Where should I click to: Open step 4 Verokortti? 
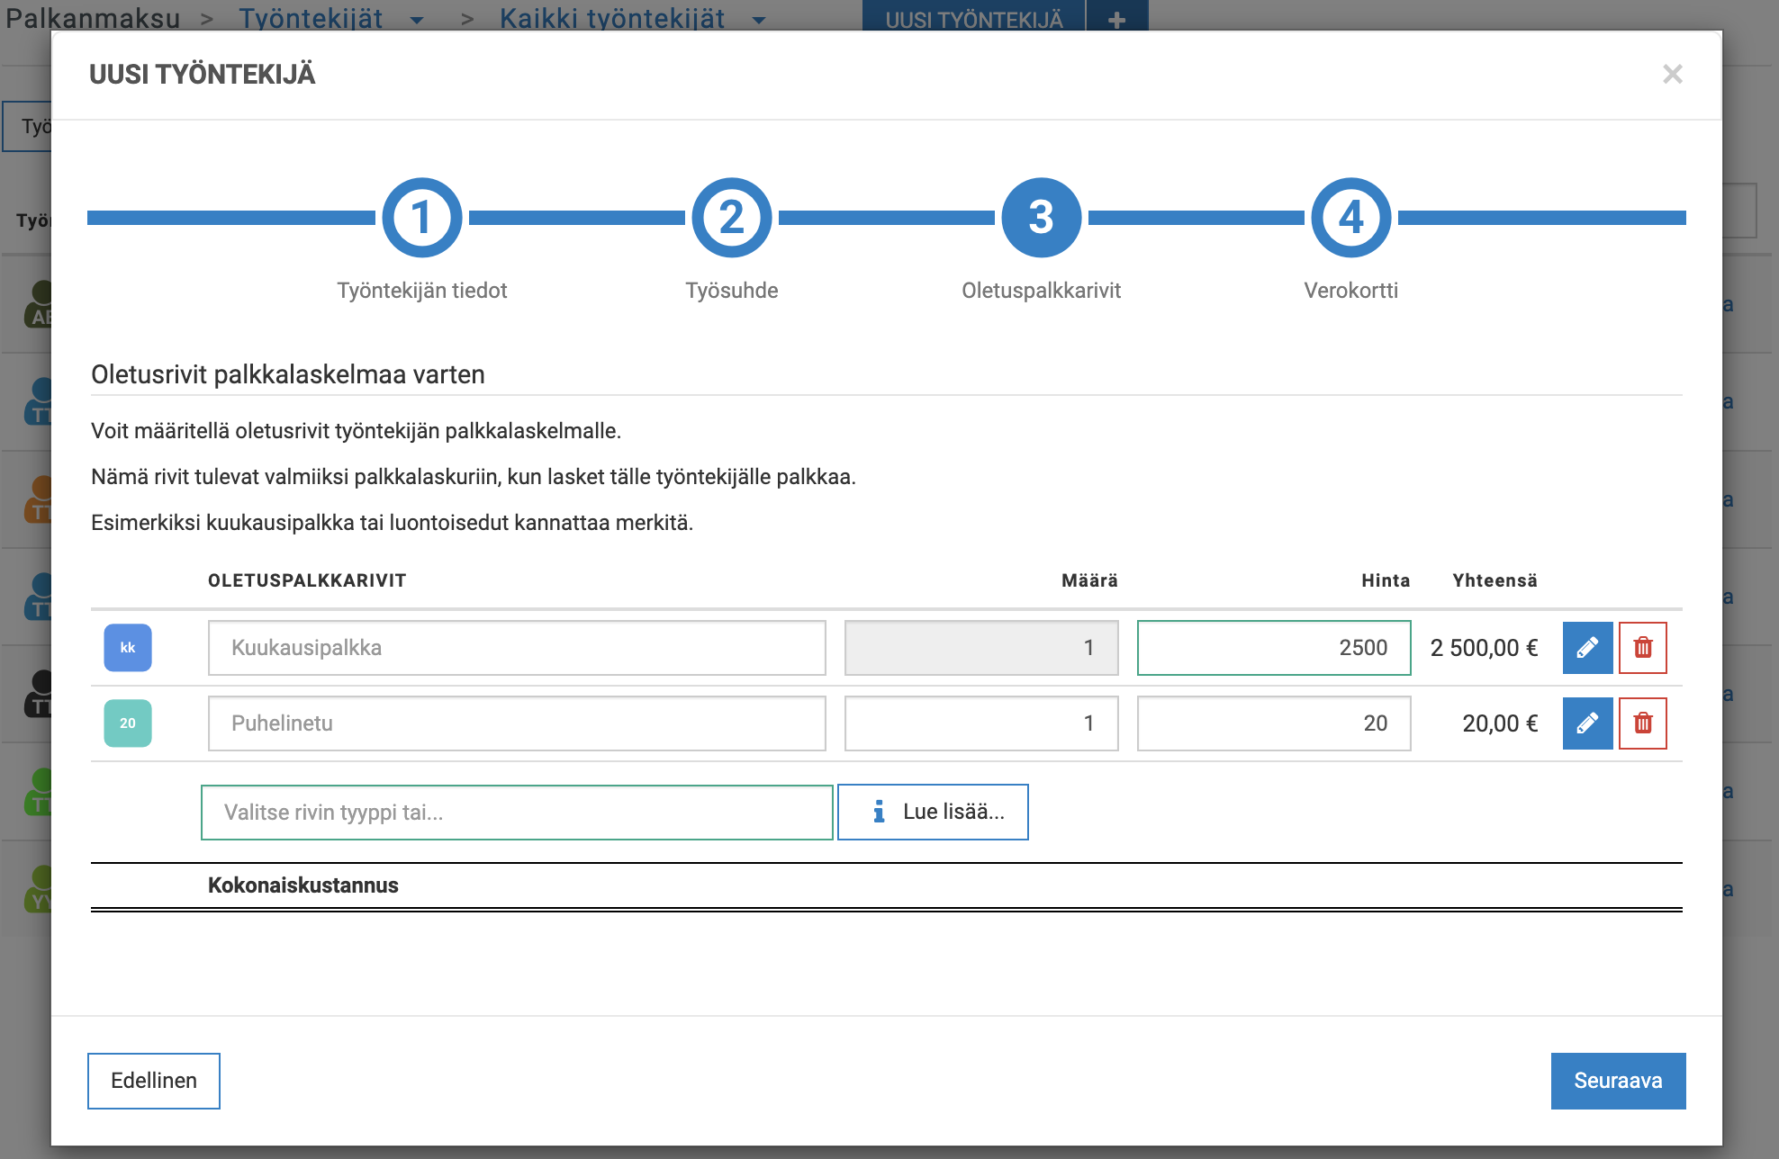pyautogui.click(x=1350, y=218)
